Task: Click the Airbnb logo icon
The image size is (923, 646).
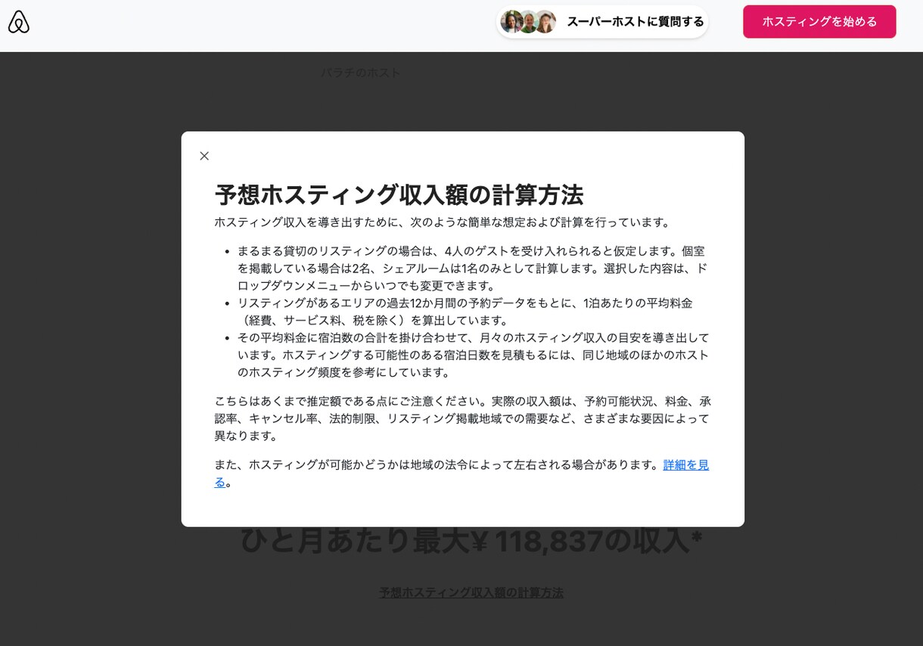Action: click(x=19, y=22)
